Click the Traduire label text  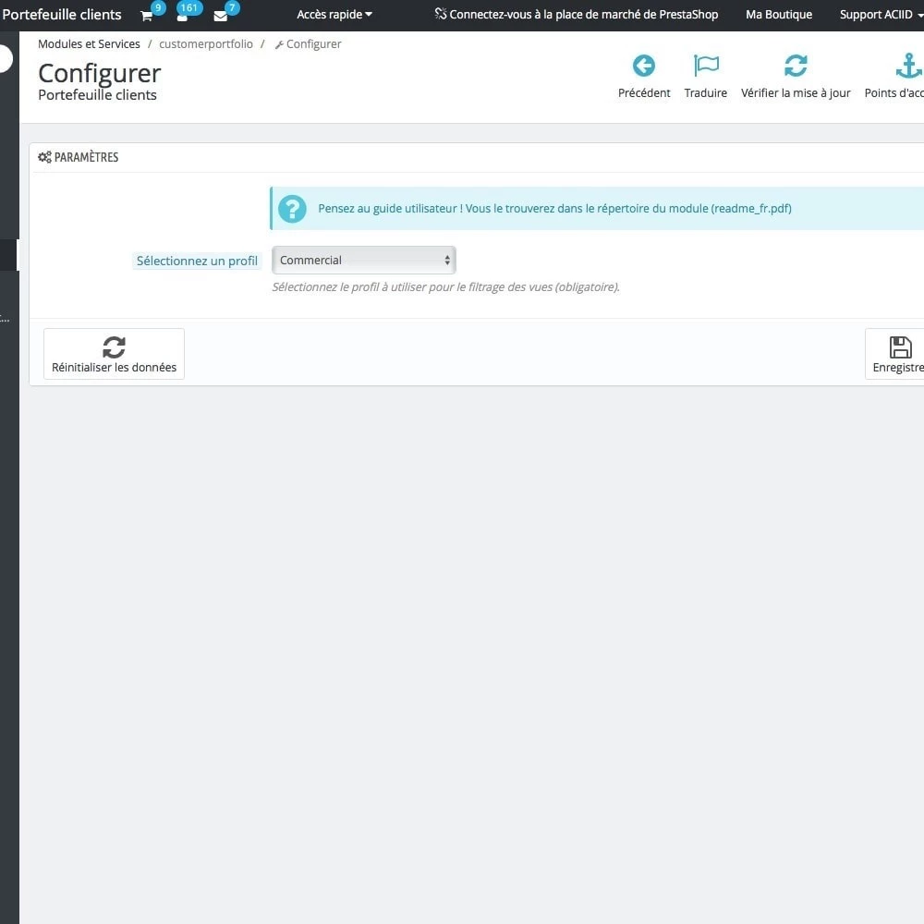[705, 93]
